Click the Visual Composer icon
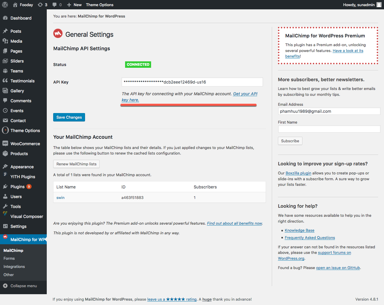Screen dimensions: 384x305 coord(5,214)
